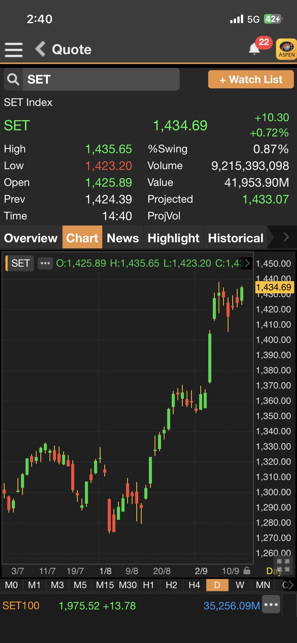The height and width of the screenshot is (643, 297).
Task: Tap the SET100 ticker label
Action: click(x=21, y=606)
